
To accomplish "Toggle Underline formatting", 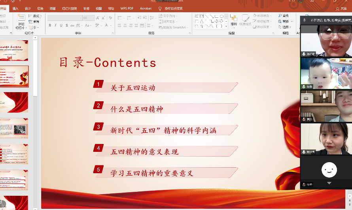I will (x=61, y=25).
